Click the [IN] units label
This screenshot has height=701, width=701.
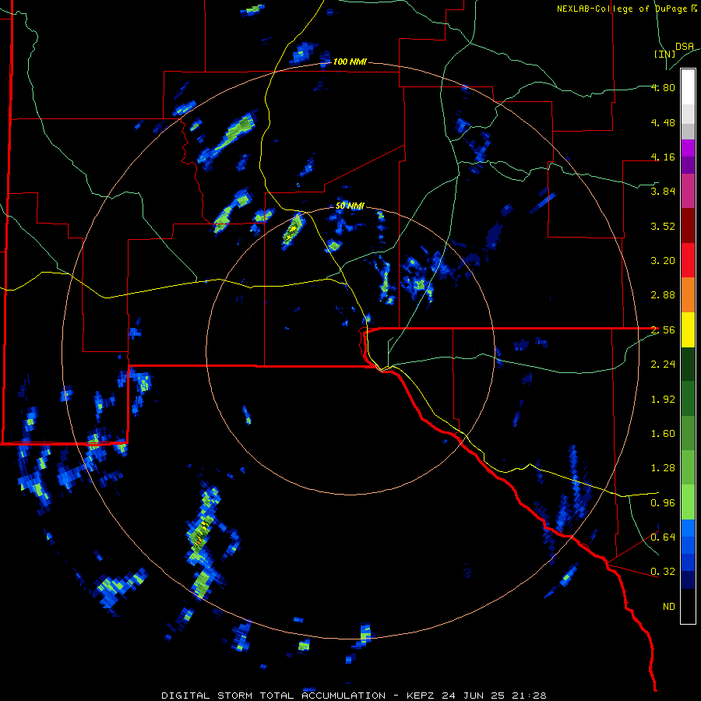click(664, 54)
